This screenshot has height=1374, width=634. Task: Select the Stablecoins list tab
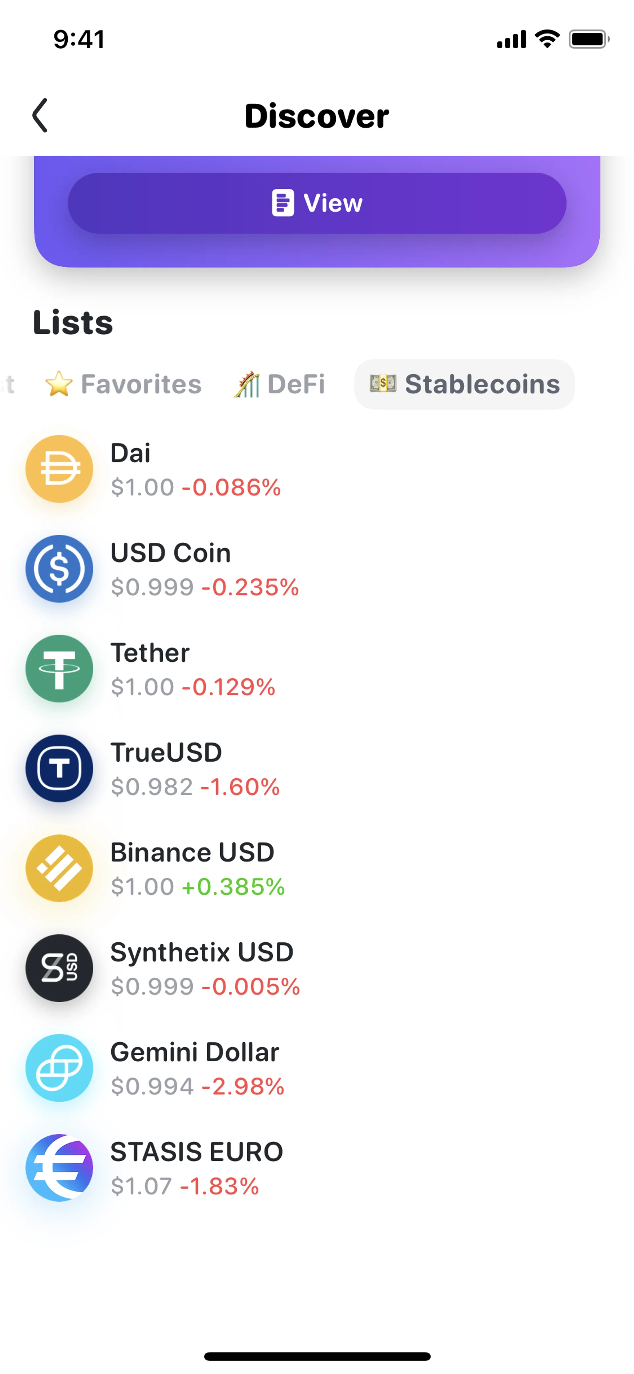pos(464,384)
